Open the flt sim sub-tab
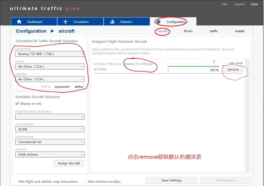Image resolution: width=264 pixels, height=186 pixels. click(x=188, y=31)
